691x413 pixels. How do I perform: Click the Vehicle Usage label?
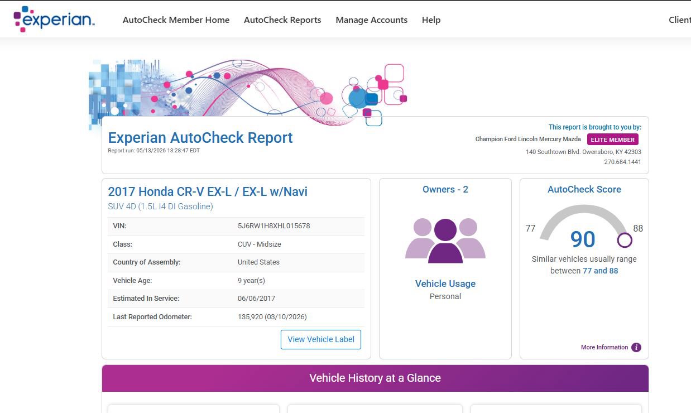(445, 284)
